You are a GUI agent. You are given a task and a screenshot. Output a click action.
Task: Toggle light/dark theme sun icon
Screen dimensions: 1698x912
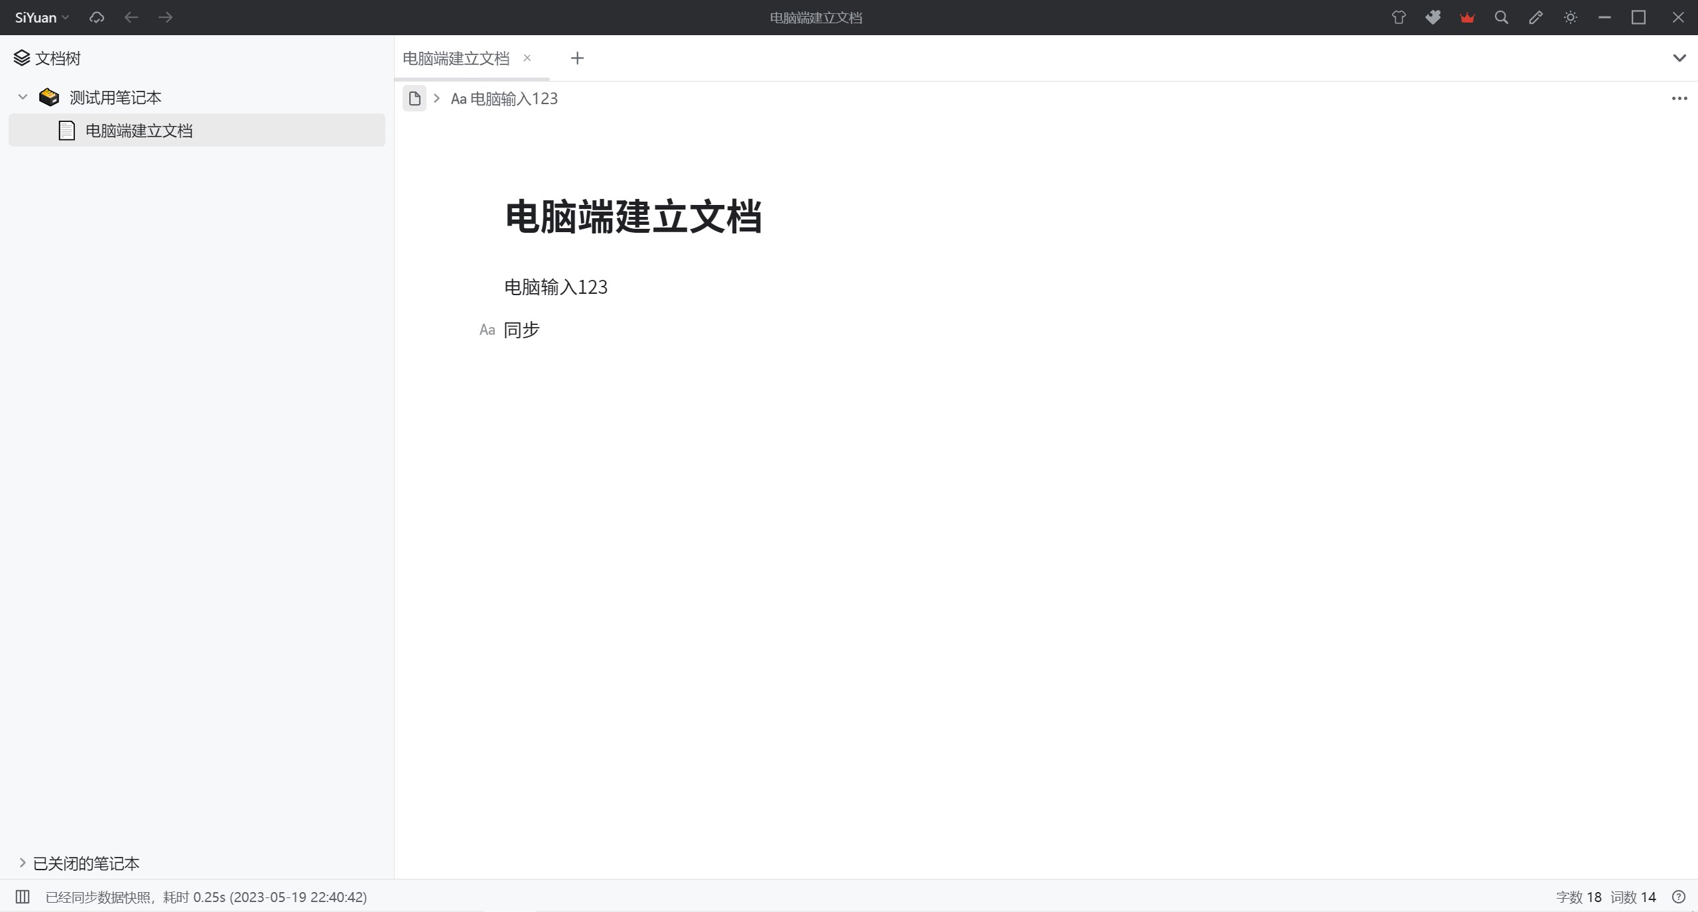pyautogui.click(x=1570, y=18)
